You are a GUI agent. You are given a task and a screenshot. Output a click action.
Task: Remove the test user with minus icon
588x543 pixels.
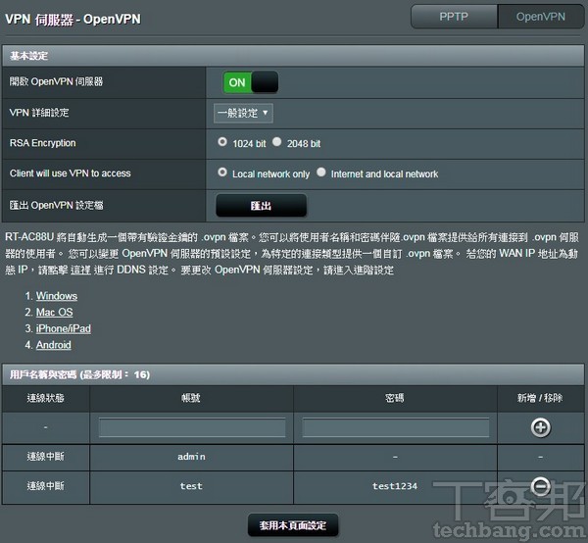click(540, 485)
